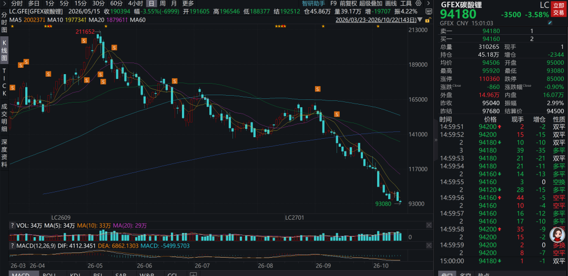Image resolution: width=568 pixels, height=276 pixels.
Task: Click the F9 button
Action: tap(333, 4)
